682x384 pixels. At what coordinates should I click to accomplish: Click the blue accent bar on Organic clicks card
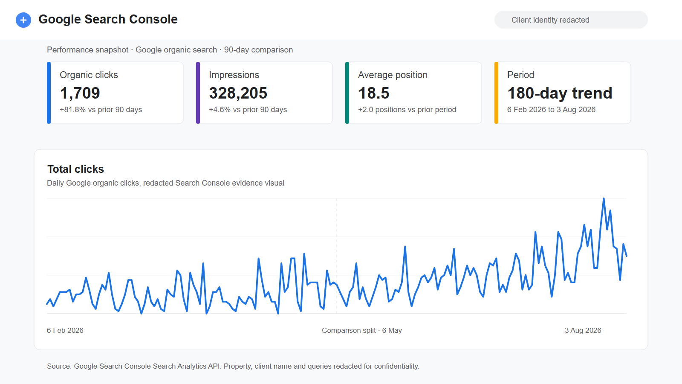[49, 93]
